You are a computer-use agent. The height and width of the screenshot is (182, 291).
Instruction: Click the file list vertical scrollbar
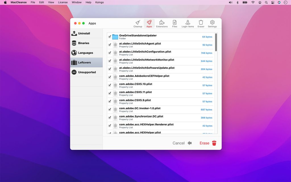216,42
